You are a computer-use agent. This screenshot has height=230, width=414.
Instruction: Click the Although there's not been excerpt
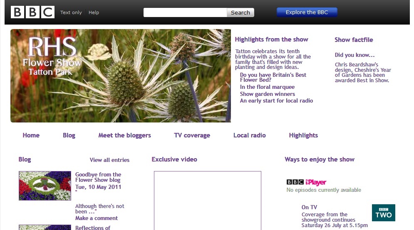[x=99, y=209]
